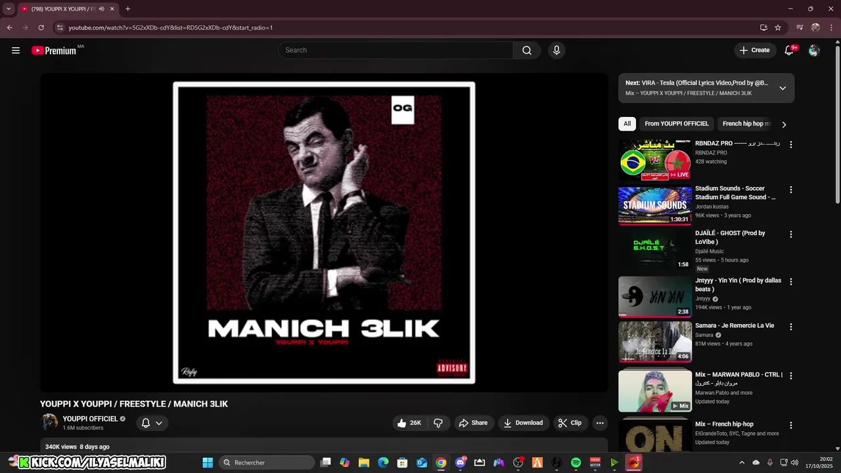Click the search magnifier button
The height and width of the screenshot is (473, 841).
coord(527,51)
